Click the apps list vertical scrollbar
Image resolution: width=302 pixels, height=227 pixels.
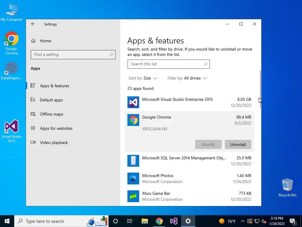tap(260, 89)
